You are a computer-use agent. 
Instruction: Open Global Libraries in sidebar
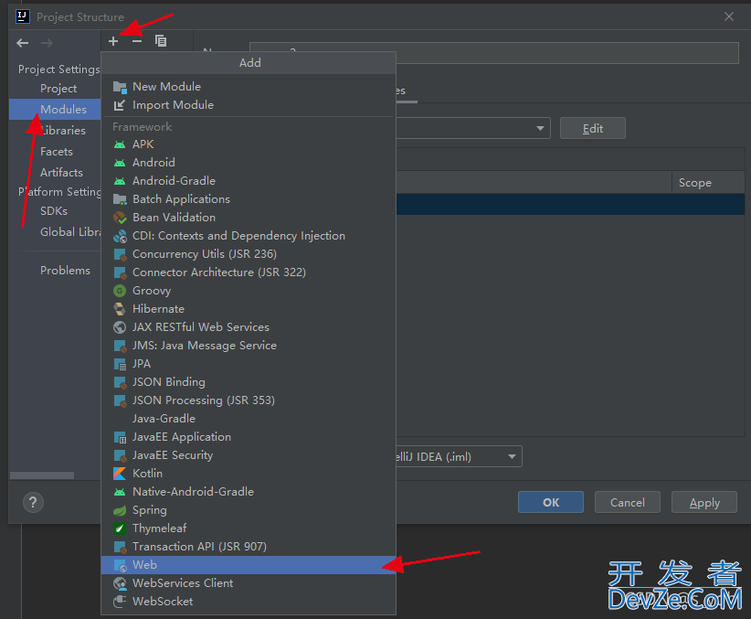[x=55, y=232]
